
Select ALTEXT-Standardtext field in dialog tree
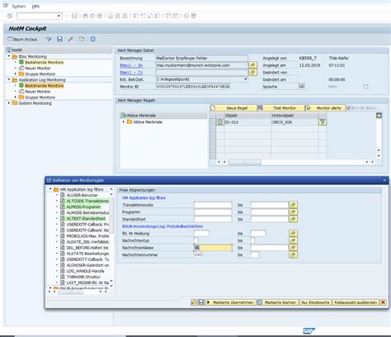click(86, 218)
